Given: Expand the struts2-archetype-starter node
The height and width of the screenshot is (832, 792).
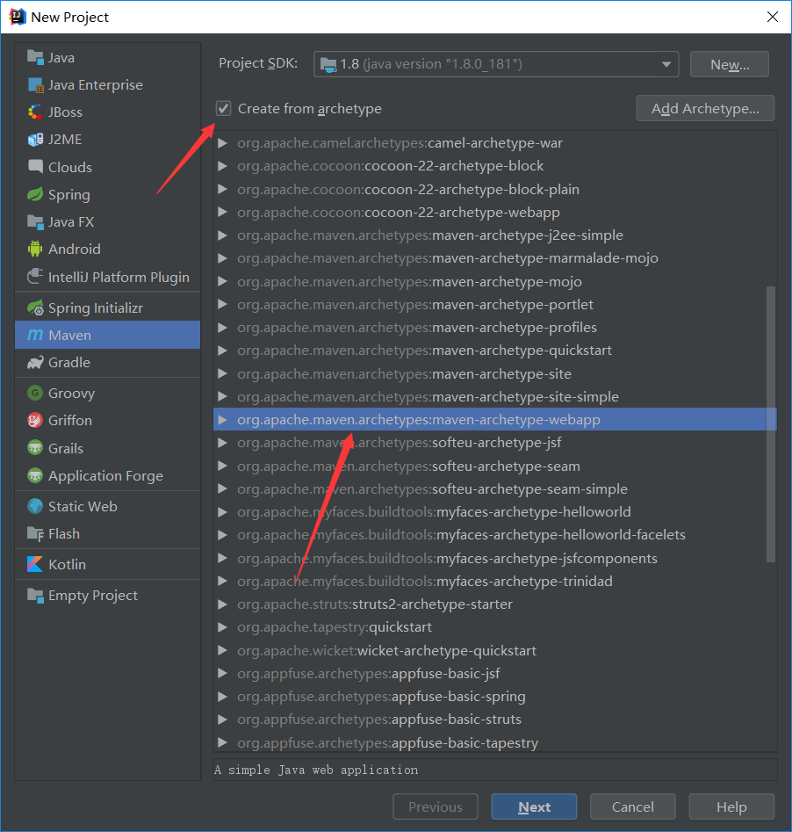Looking at the screenshot, I should pos(223,604).
